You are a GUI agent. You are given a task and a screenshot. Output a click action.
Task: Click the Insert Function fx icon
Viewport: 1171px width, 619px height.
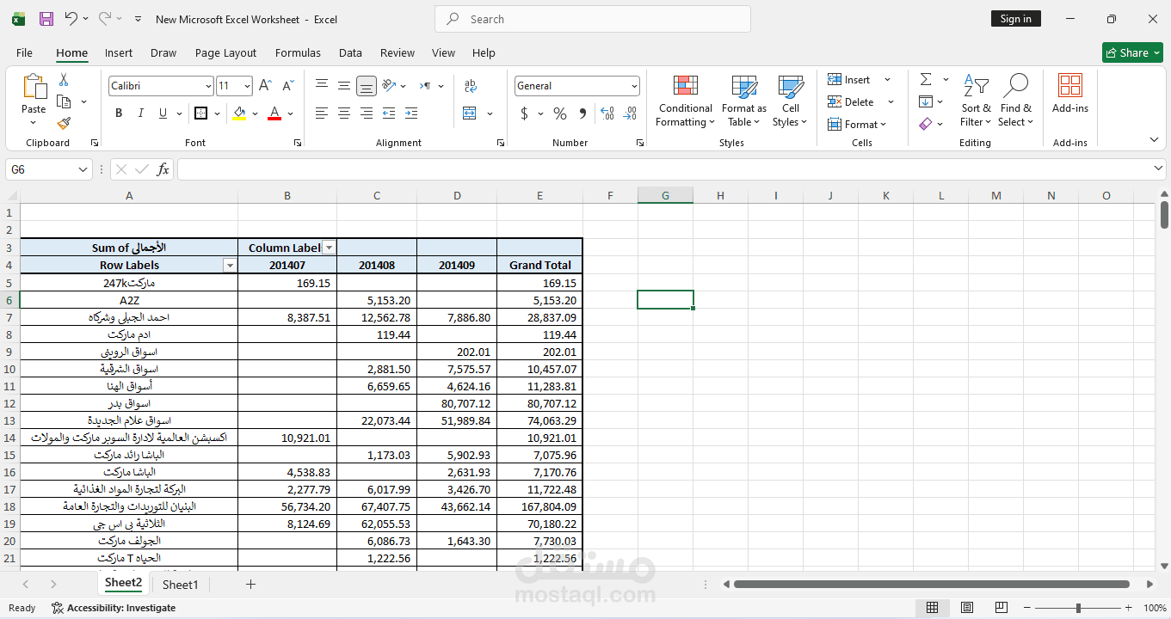click(163, 169)
